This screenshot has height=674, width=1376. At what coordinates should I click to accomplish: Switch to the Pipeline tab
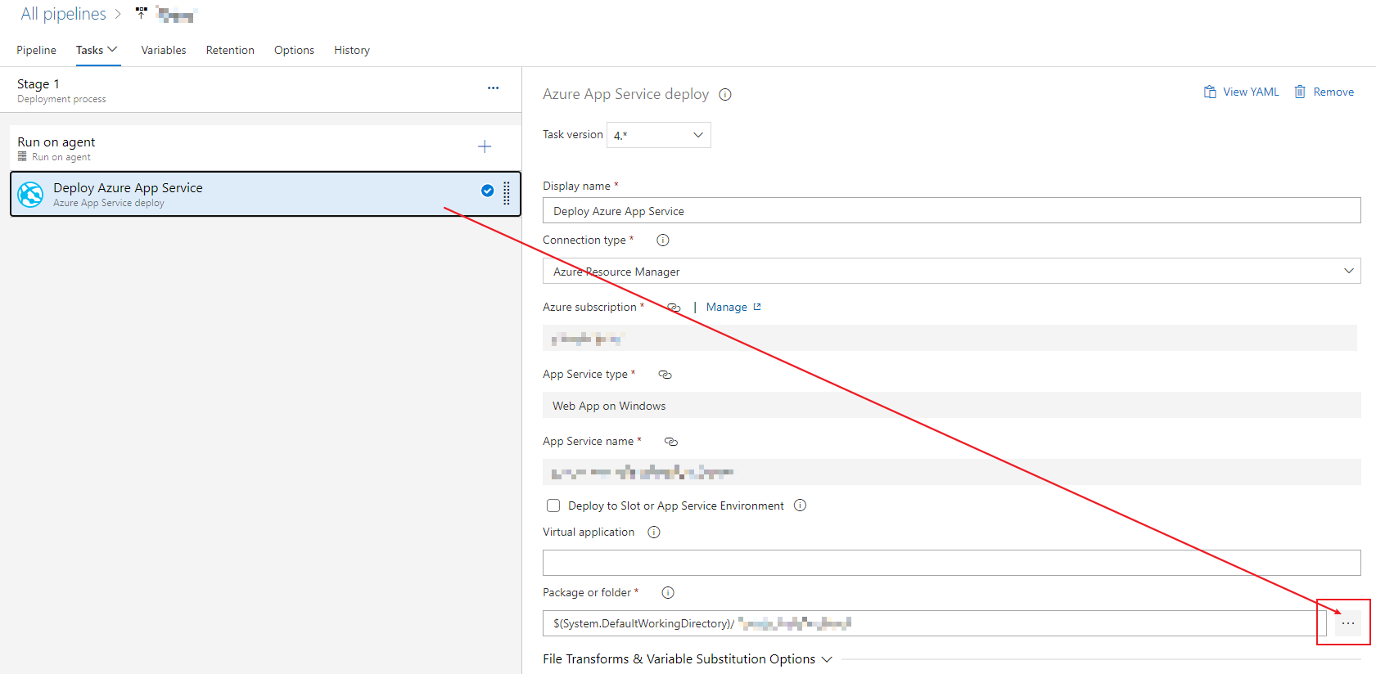click(x=36, y=50)
